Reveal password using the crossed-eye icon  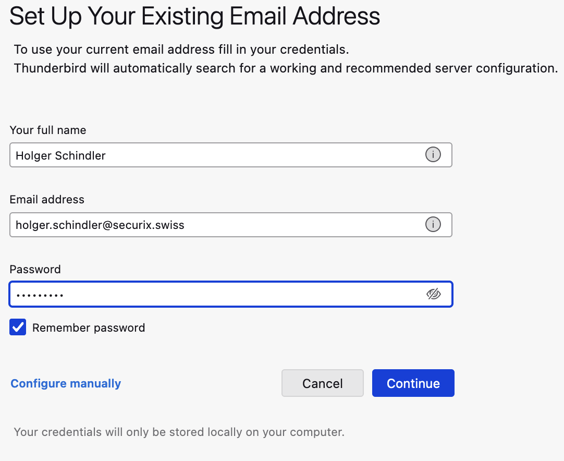[434, 294]
